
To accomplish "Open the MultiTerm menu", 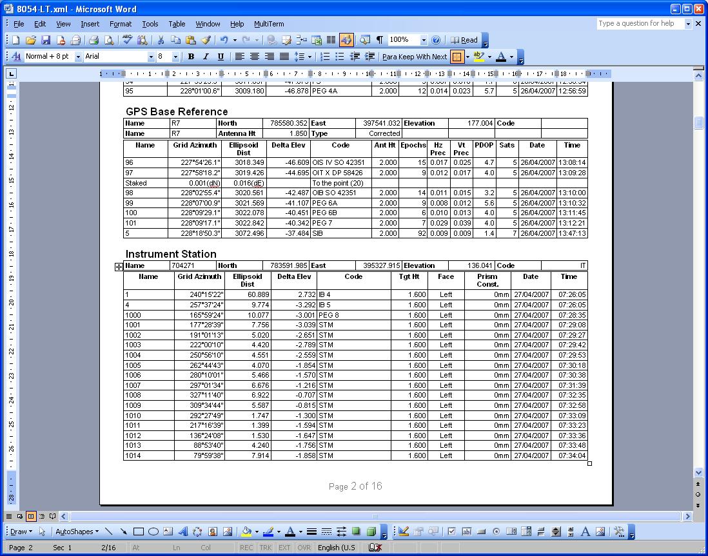I will [269, 24].
